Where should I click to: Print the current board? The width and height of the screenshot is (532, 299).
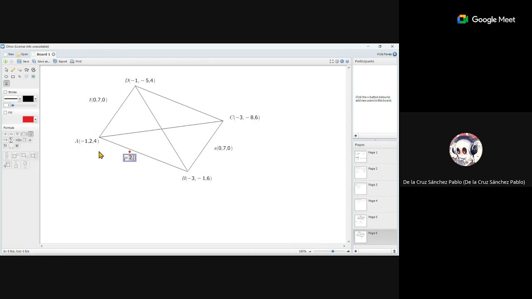pyautogui.click(x=76, y=61)
